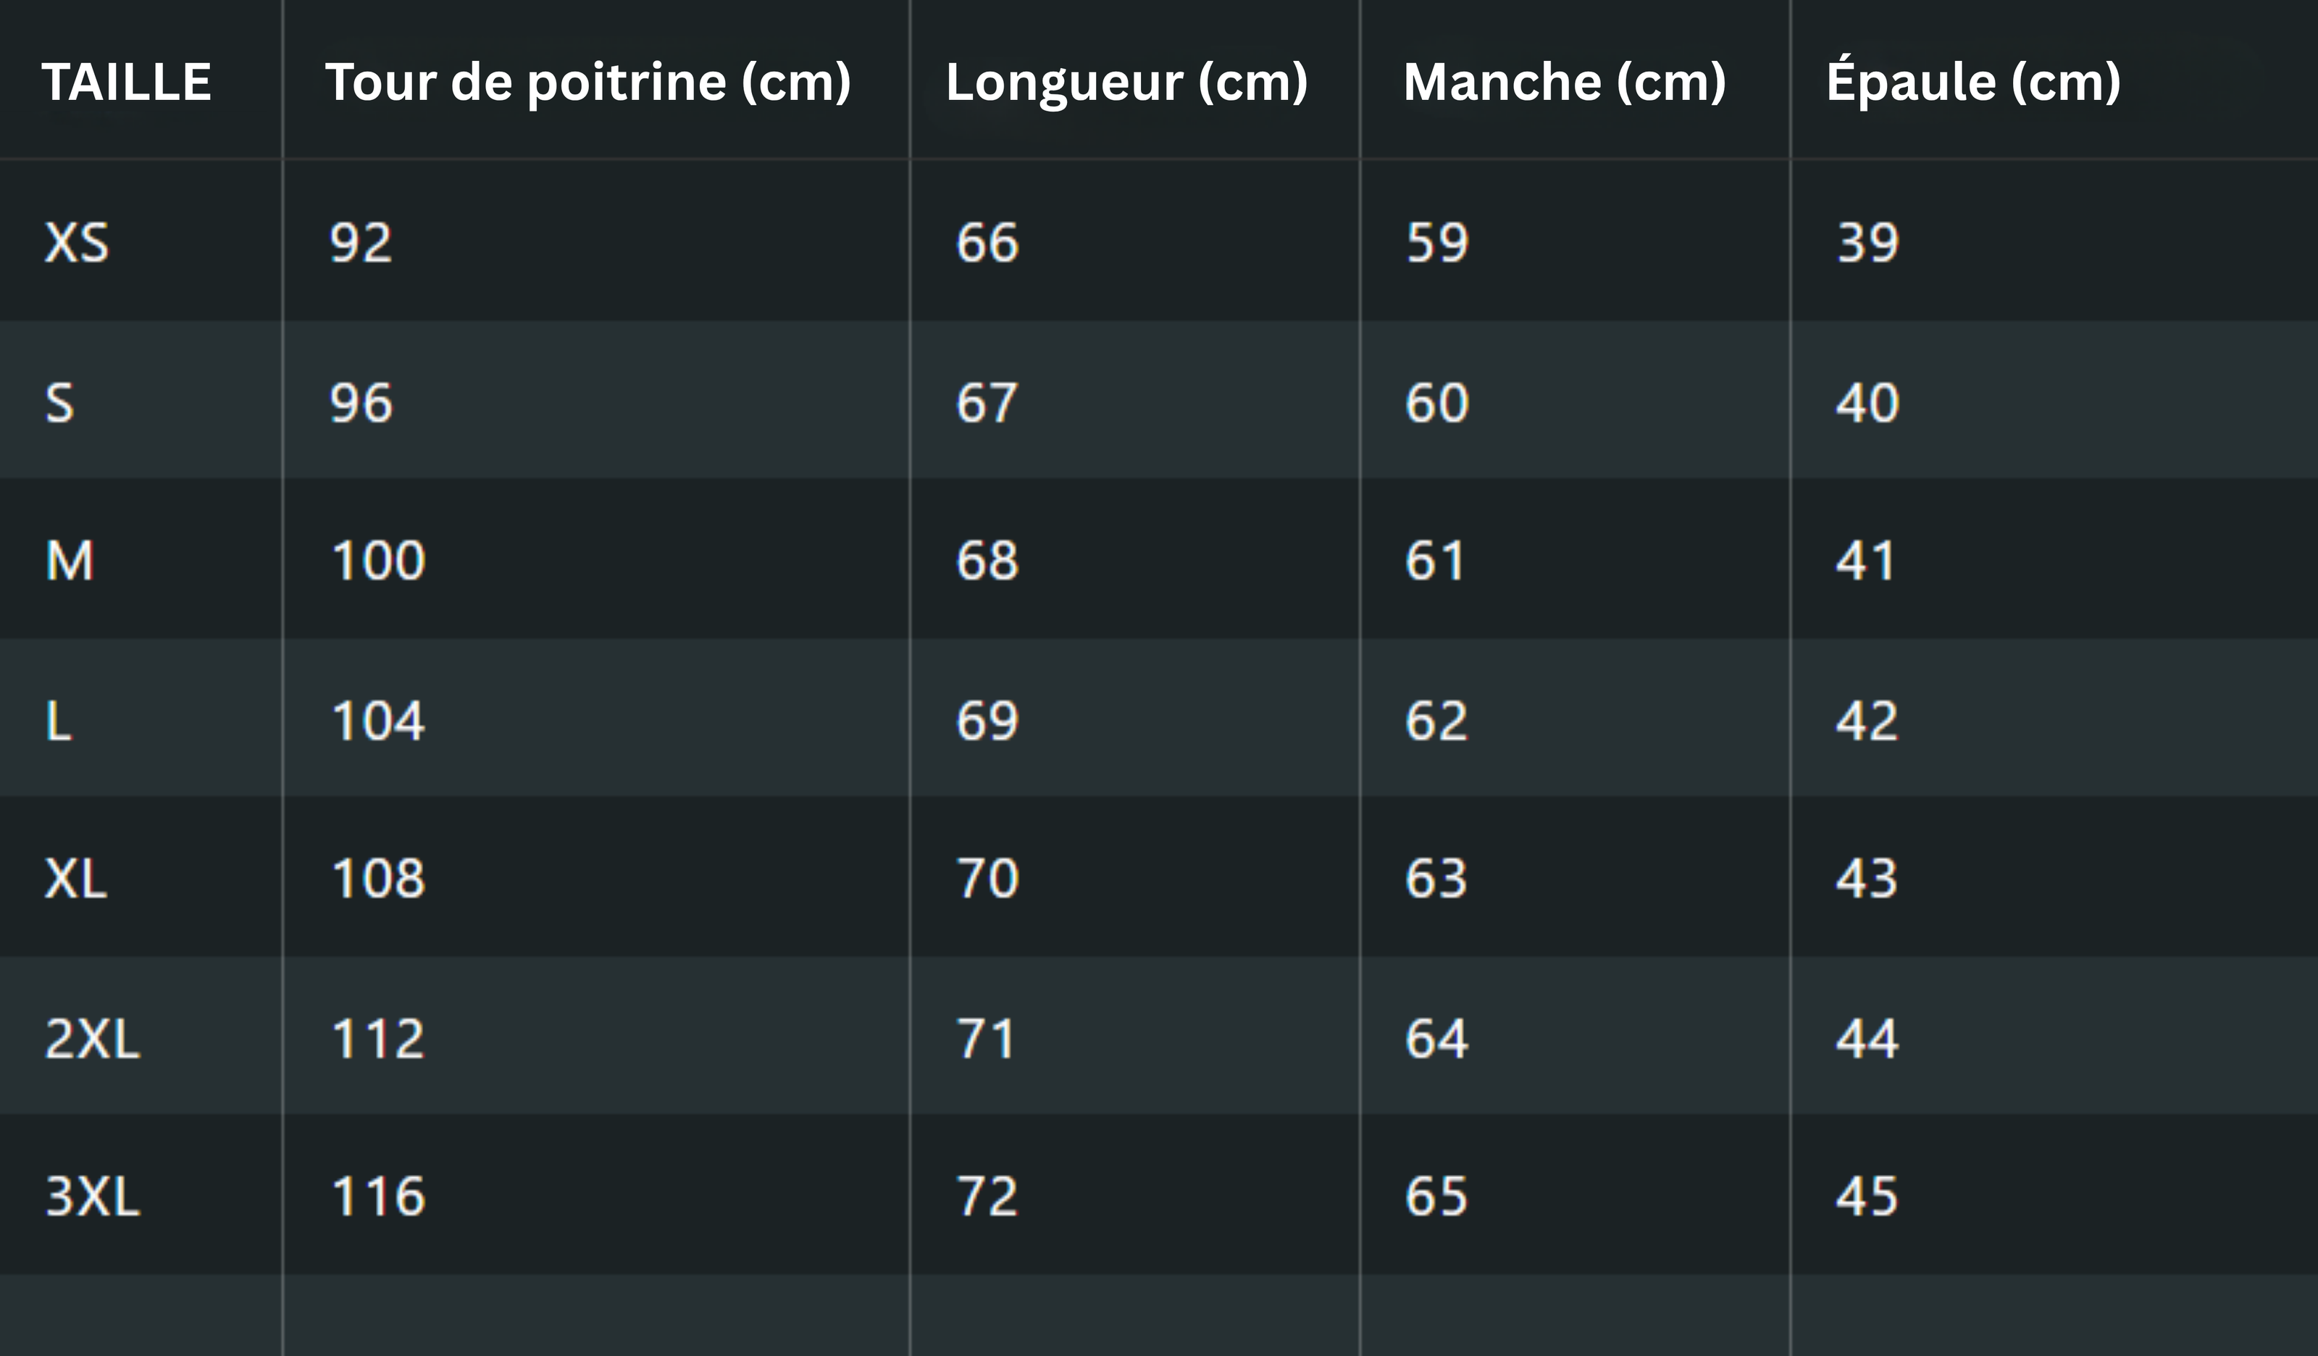
Task: Select shoulder value 45 for 3XL
Action: pos(1867,1197)
